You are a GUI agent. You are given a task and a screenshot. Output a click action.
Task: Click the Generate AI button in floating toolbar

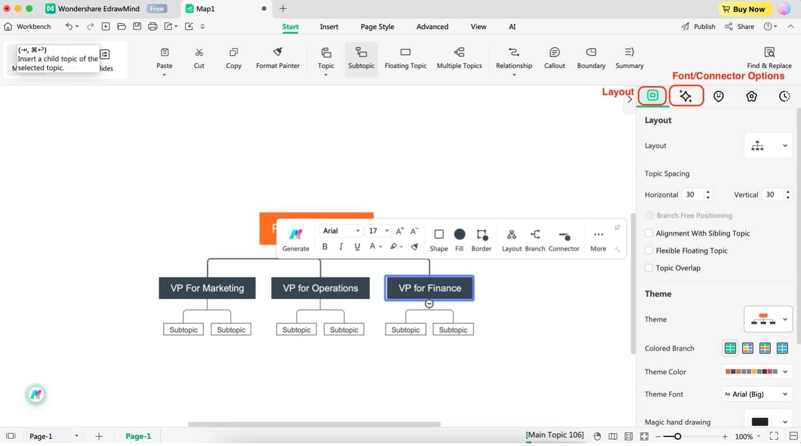(x=296, y=239)
